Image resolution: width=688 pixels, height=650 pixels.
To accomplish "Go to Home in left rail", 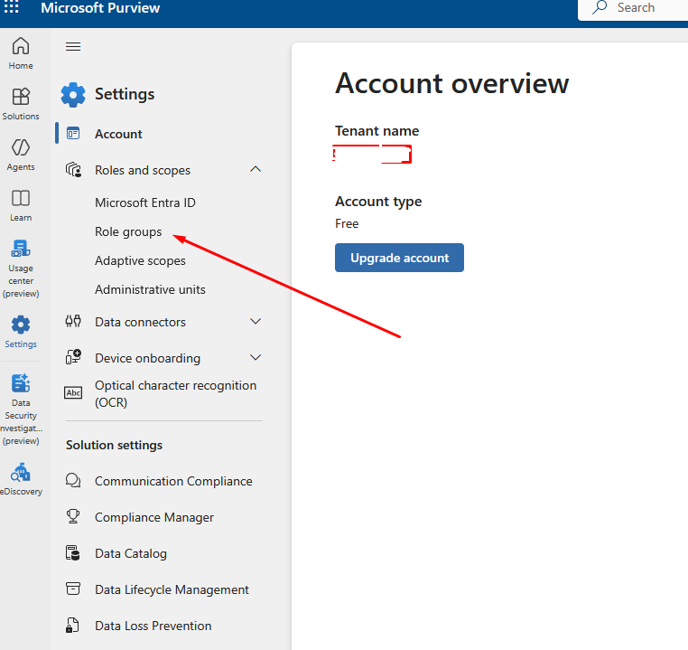I will click(x=21, y=53).
